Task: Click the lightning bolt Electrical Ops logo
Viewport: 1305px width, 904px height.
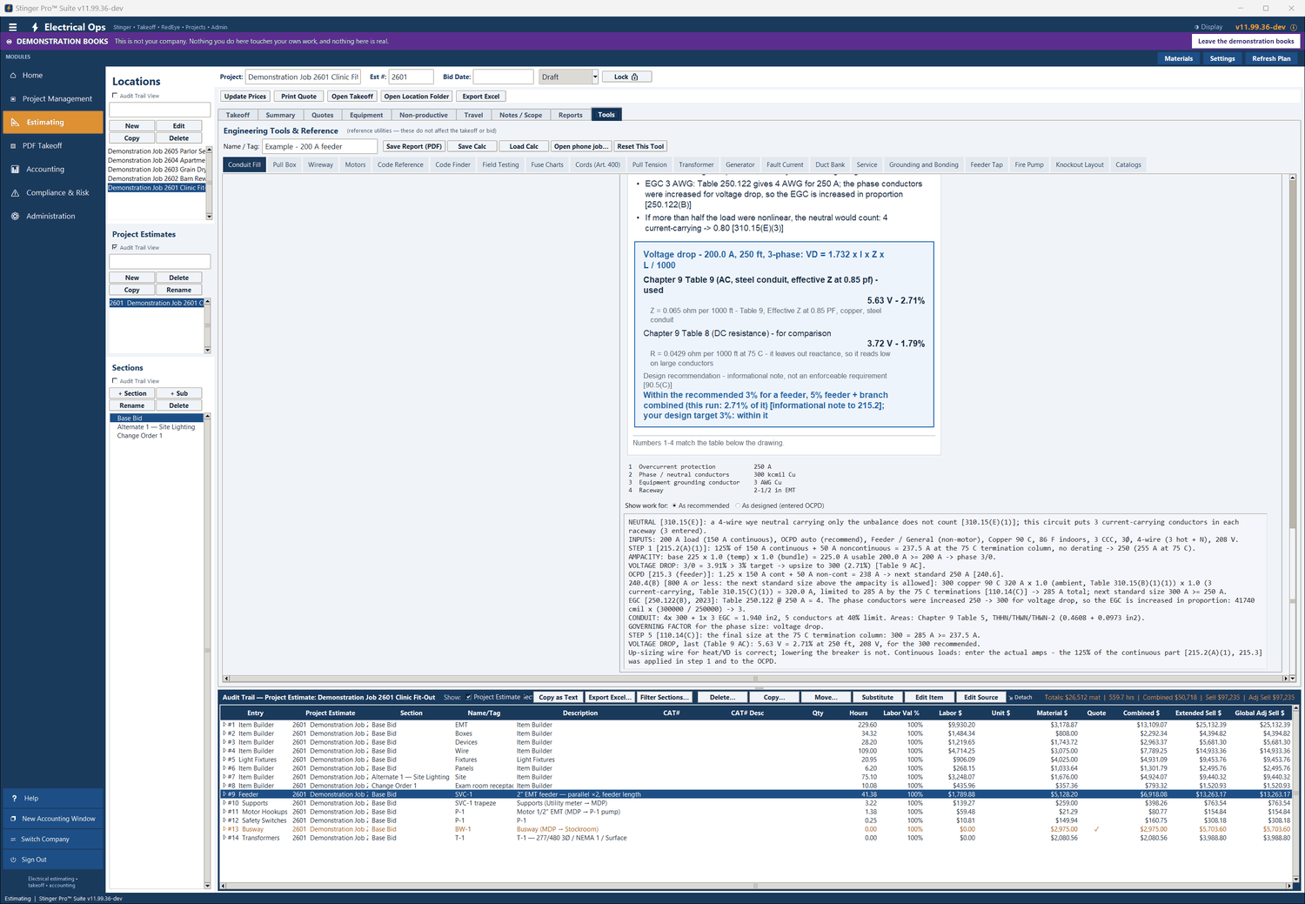Action: point(35,27)
